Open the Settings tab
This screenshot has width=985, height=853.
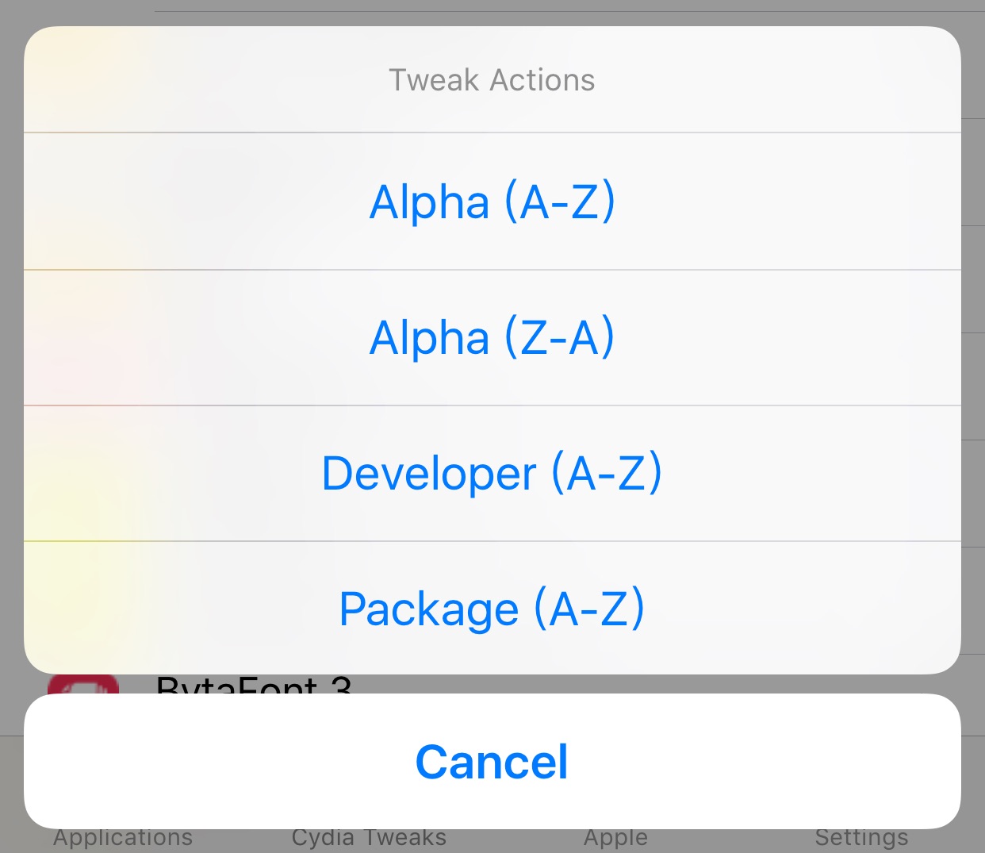(862, 840)
